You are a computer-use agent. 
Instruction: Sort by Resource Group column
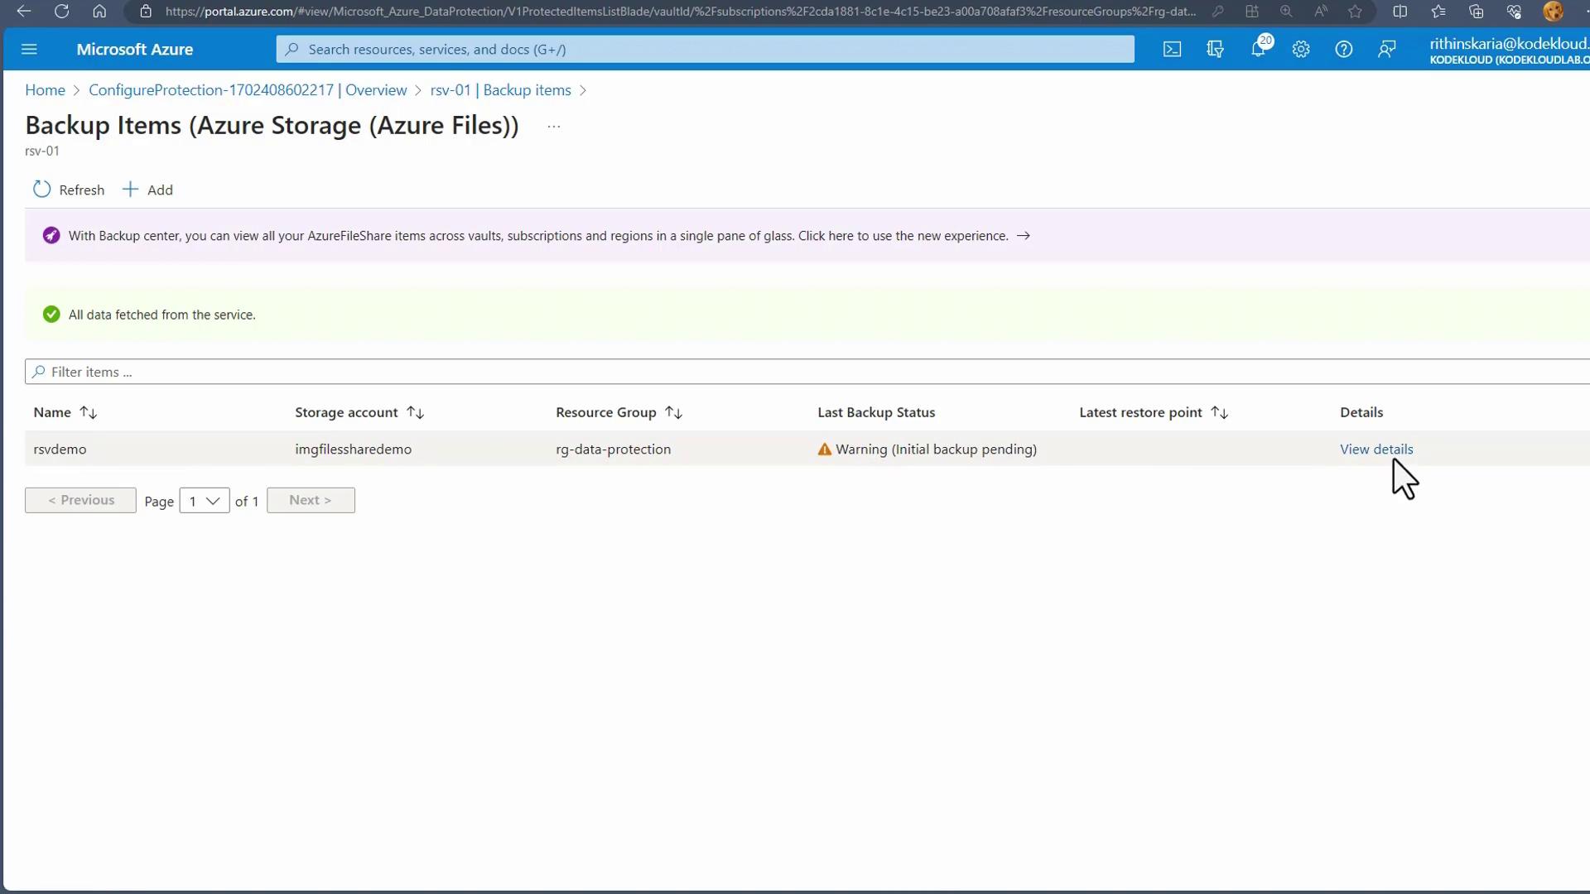coord(674,412)
